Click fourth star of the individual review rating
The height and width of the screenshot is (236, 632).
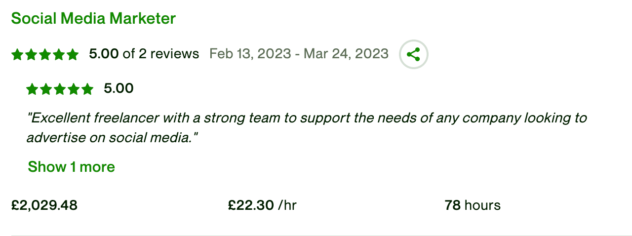pos(74,89)
